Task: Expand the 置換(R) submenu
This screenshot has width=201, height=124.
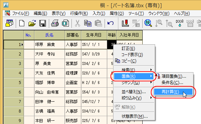Action: click(134, 76)
